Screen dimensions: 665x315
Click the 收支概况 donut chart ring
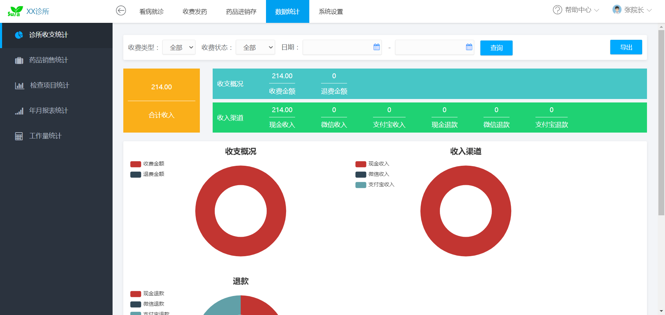(x=205, y=211)
